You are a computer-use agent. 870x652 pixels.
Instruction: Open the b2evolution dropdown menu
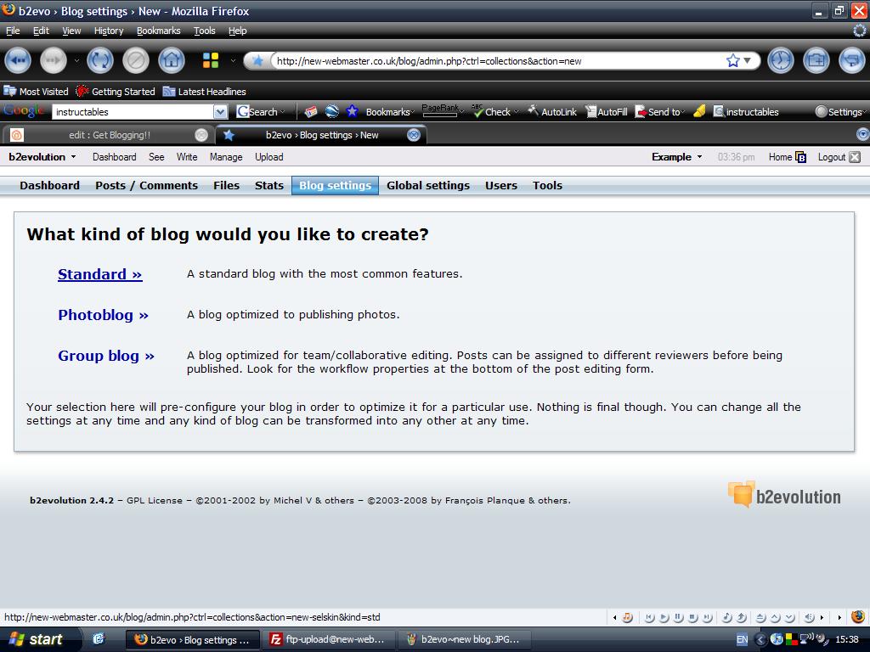[x=42, y=157]
